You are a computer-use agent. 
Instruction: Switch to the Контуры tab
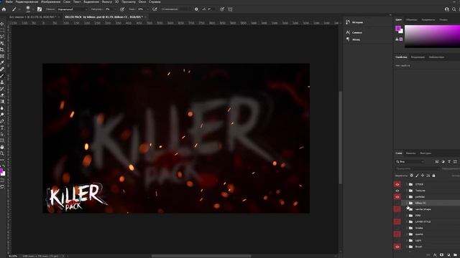425,153
